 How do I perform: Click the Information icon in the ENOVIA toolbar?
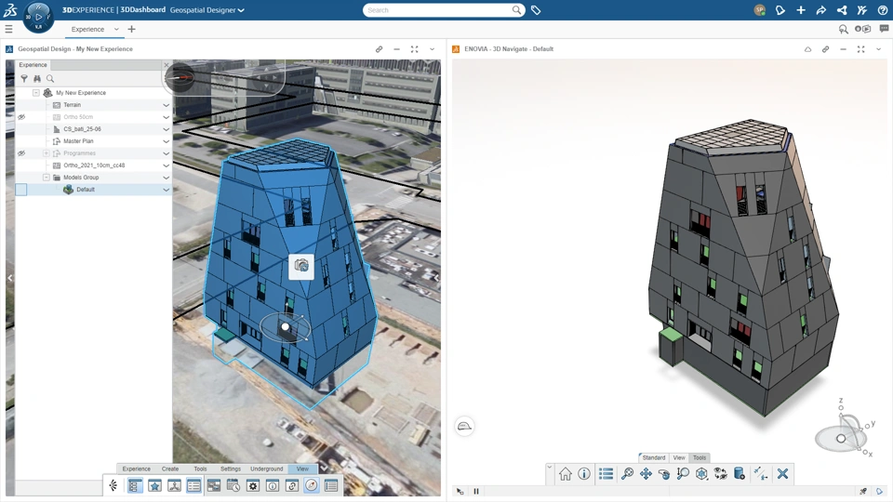pos(584,473)
